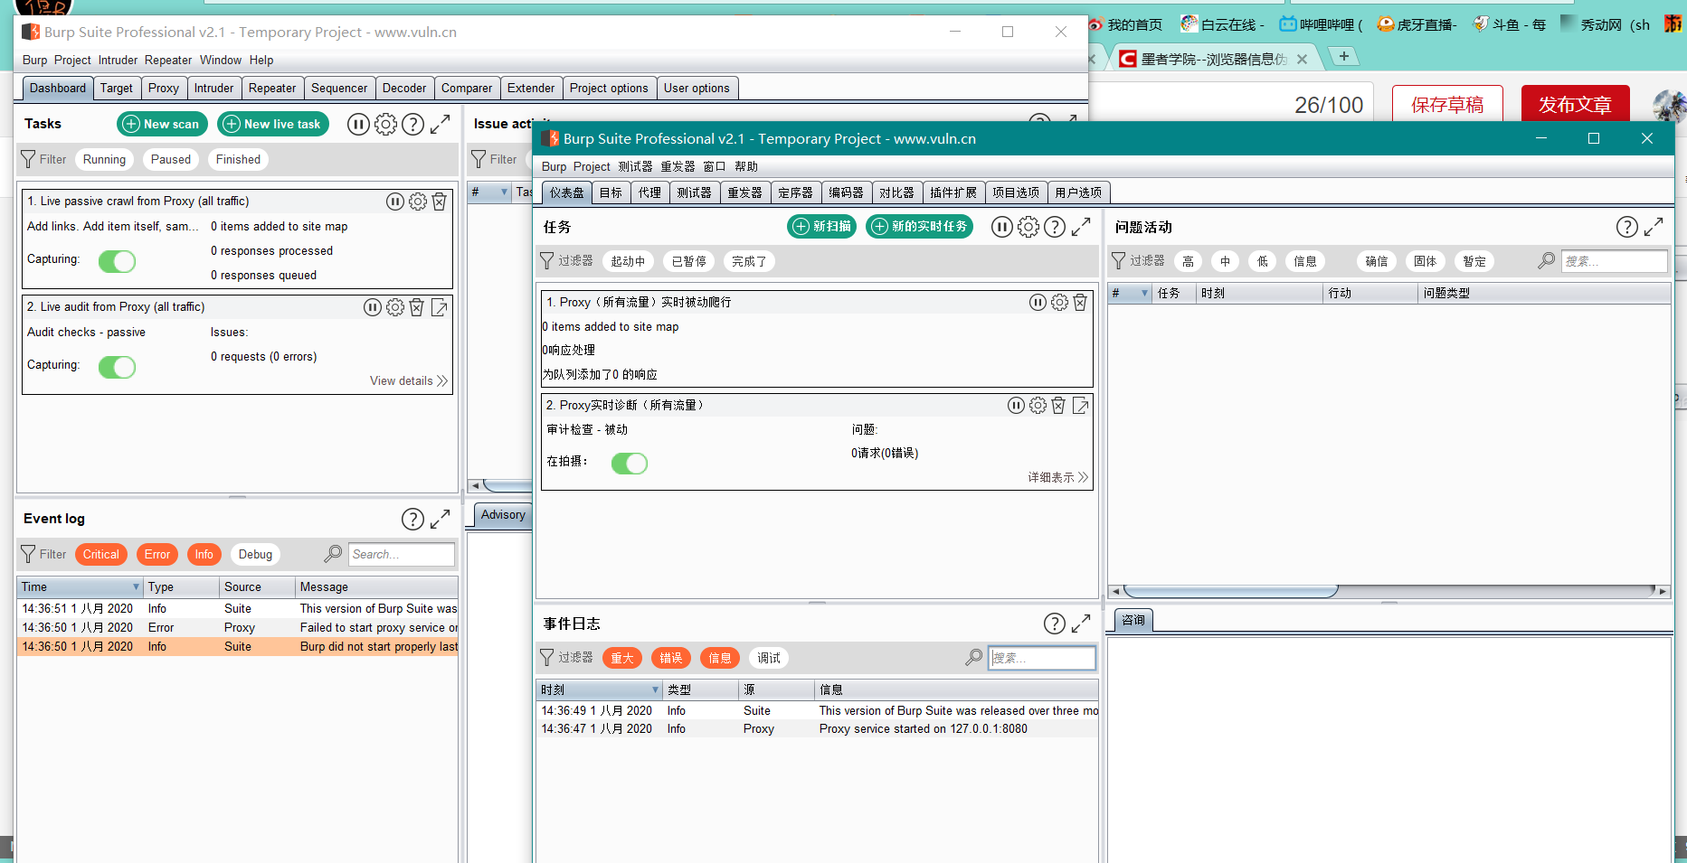Delete Live passive crawl task
Screen dimensions: 1687x863
click(439, 202)
